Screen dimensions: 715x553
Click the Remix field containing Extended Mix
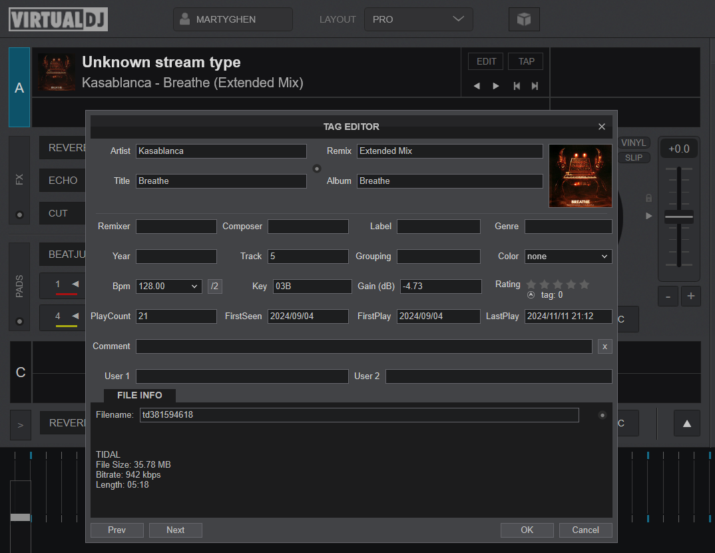click(x=449, y=151)
